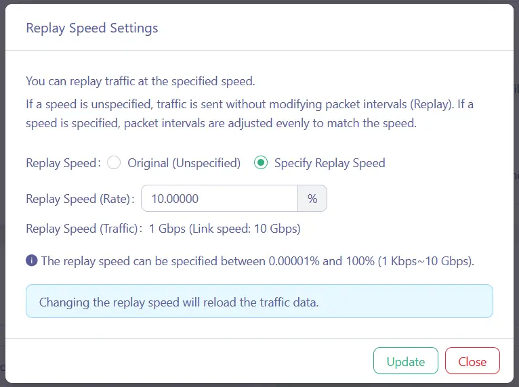Click the Replay Speed (Rate) input field

(219, 199)
